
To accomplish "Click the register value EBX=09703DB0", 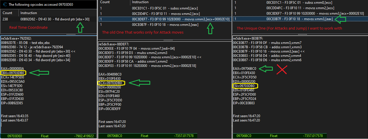I will 13,73.
